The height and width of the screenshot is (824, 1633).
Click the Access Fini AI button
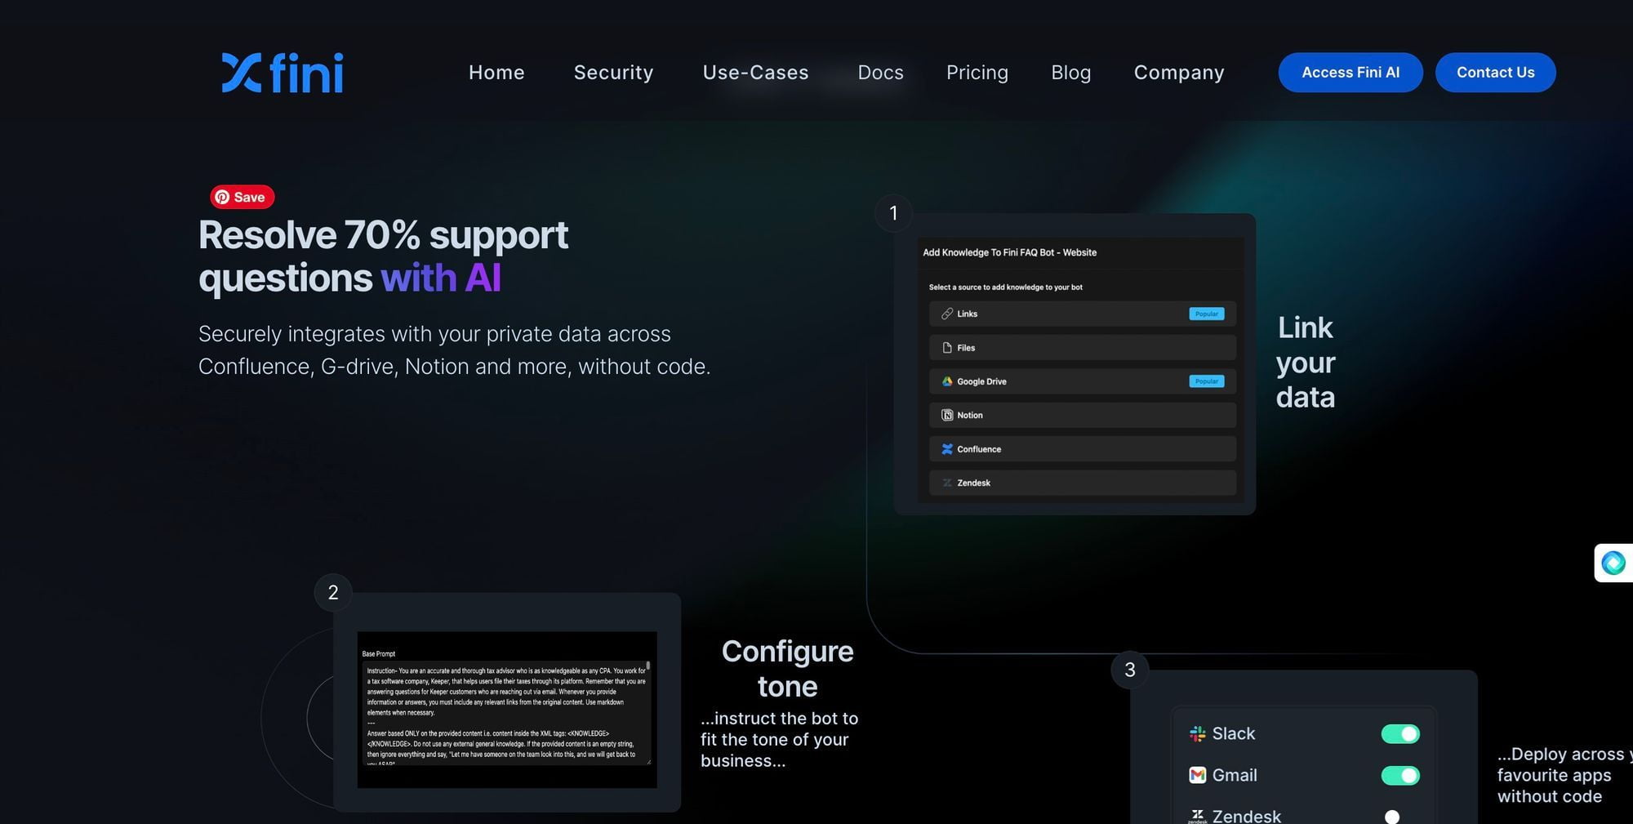tap(1350, 73)
